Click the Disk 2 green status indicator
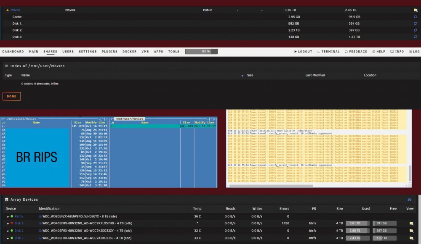421x244 pixels. click(12, 231)
